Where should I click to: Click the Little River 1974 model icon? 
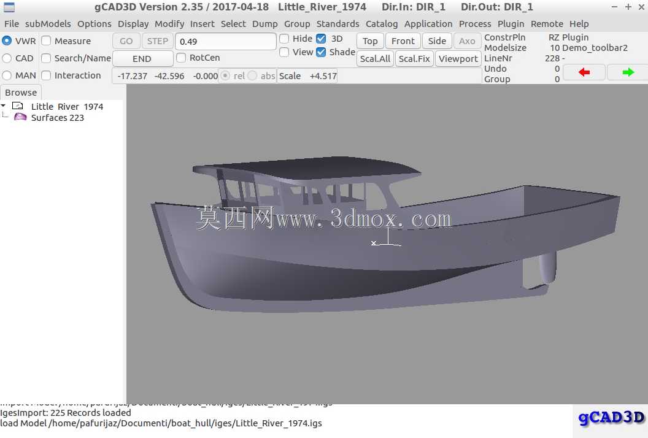pyautogui.click(x=18, y=106)
